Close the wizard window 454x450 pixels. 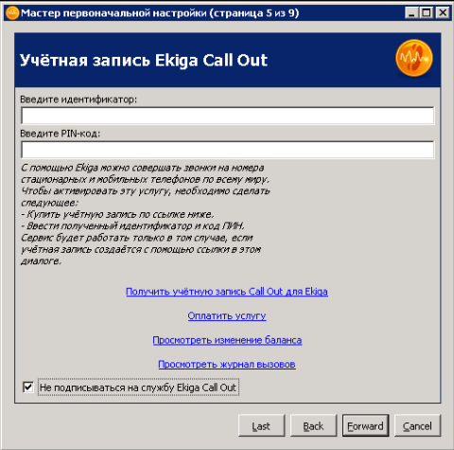coord(443,13)
